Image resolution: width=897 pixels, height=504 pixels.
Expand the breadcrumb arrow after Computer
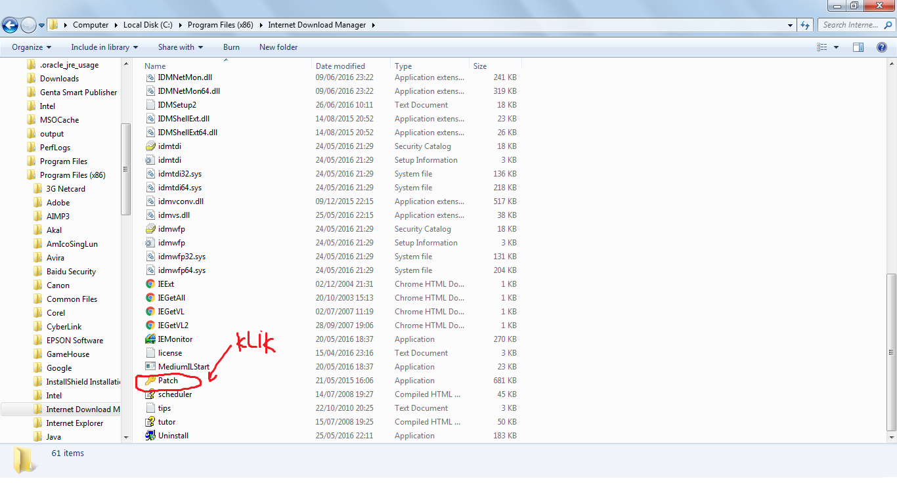pyautogui.click(x=116, y=25)
